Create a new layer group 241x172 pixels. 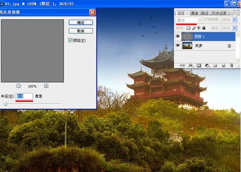click(215, 66)
